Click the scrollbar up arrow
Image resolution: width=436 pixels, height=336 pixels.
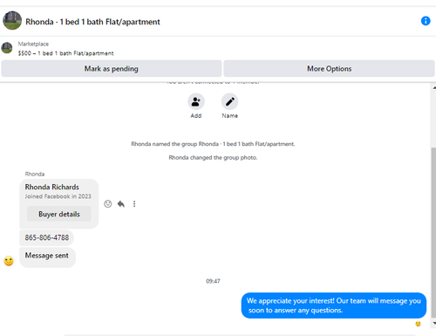(434, 87)
